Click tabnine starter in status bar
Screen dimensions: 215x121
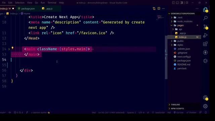pos(40,113)
